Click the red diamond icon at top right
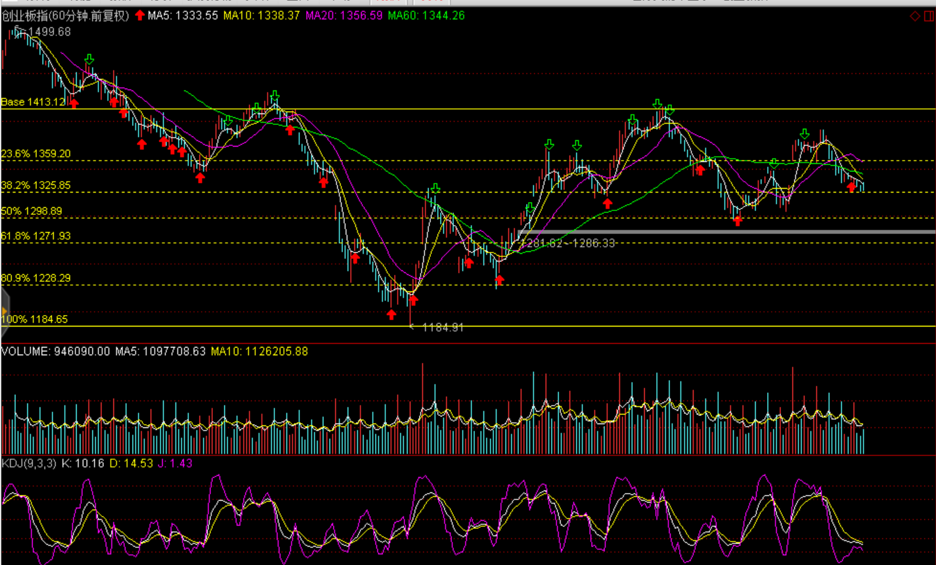Screen dimensions: 936x565 [915, 16]
